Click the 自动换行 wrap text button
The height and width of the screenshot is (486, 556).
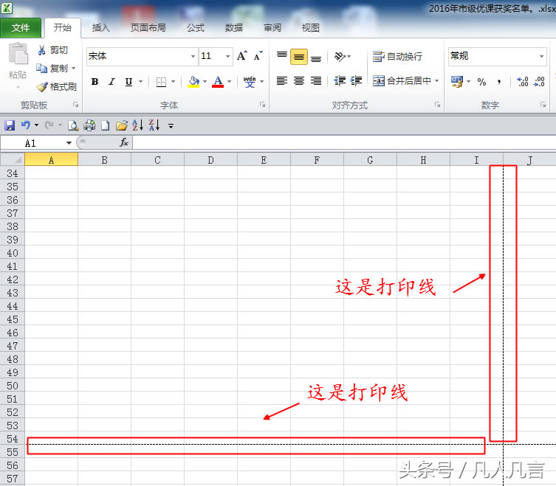click(x=398, y=56)
